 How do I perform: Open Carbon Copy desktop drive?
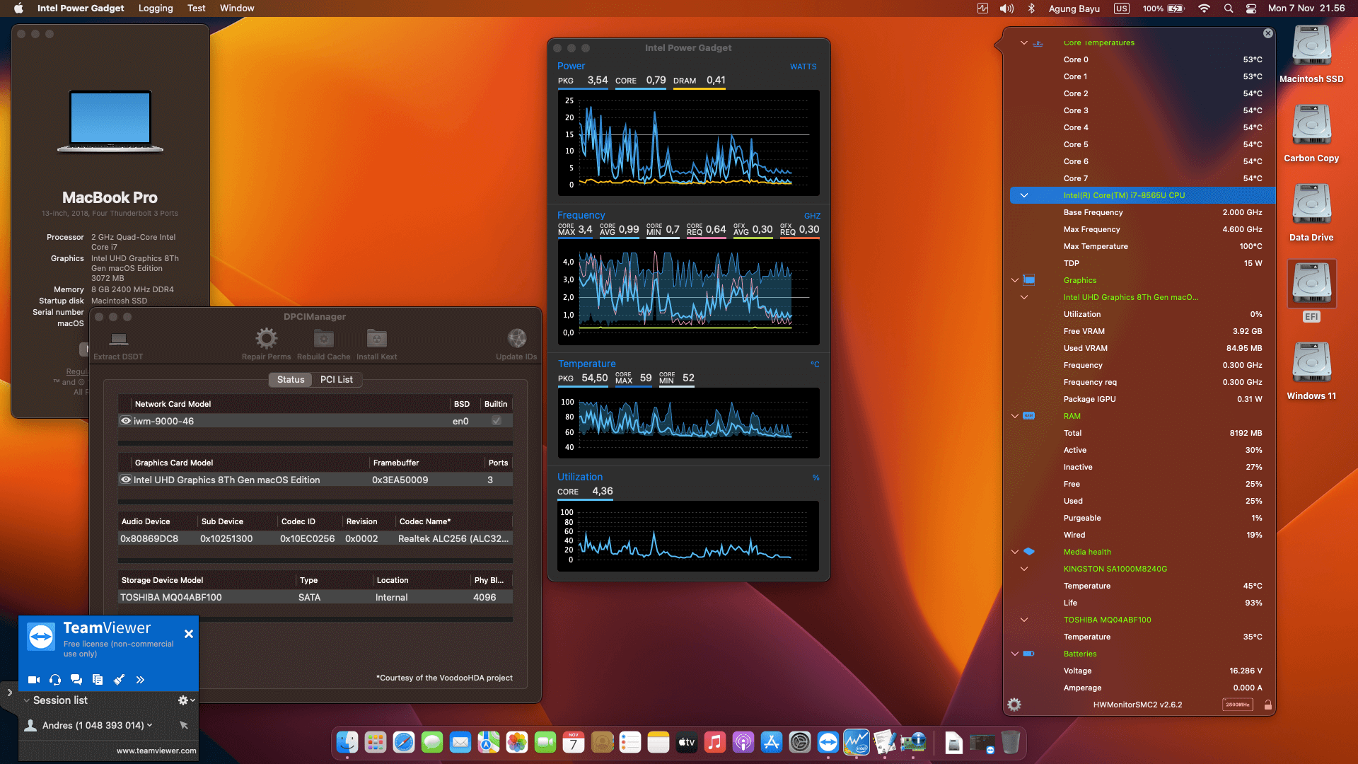click(x=1311, y=133)
